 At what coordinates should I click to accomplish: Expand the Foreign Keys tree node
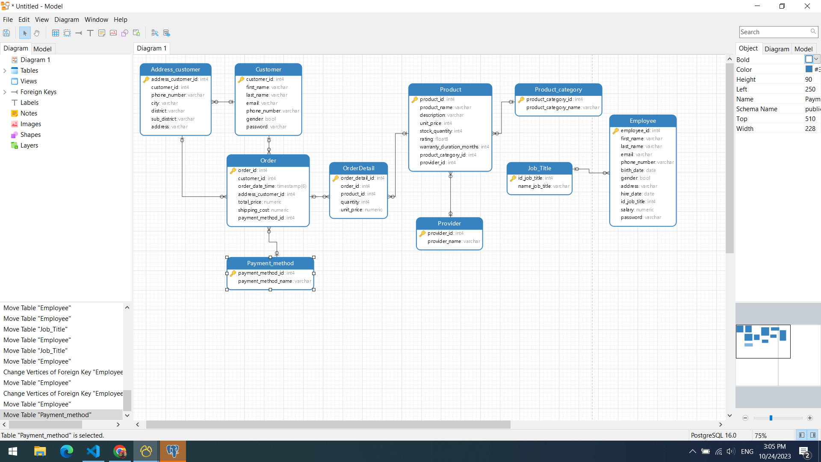5,92
